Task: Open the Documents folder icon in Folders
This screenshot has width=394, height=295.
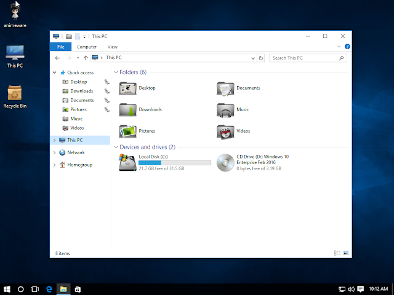Action: pos(225,88)
